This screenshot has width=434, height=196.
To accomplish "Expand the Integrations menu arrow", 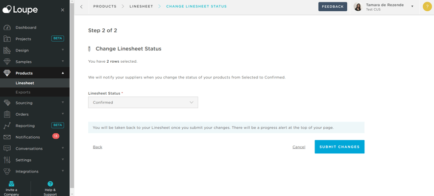I will 63,171.
